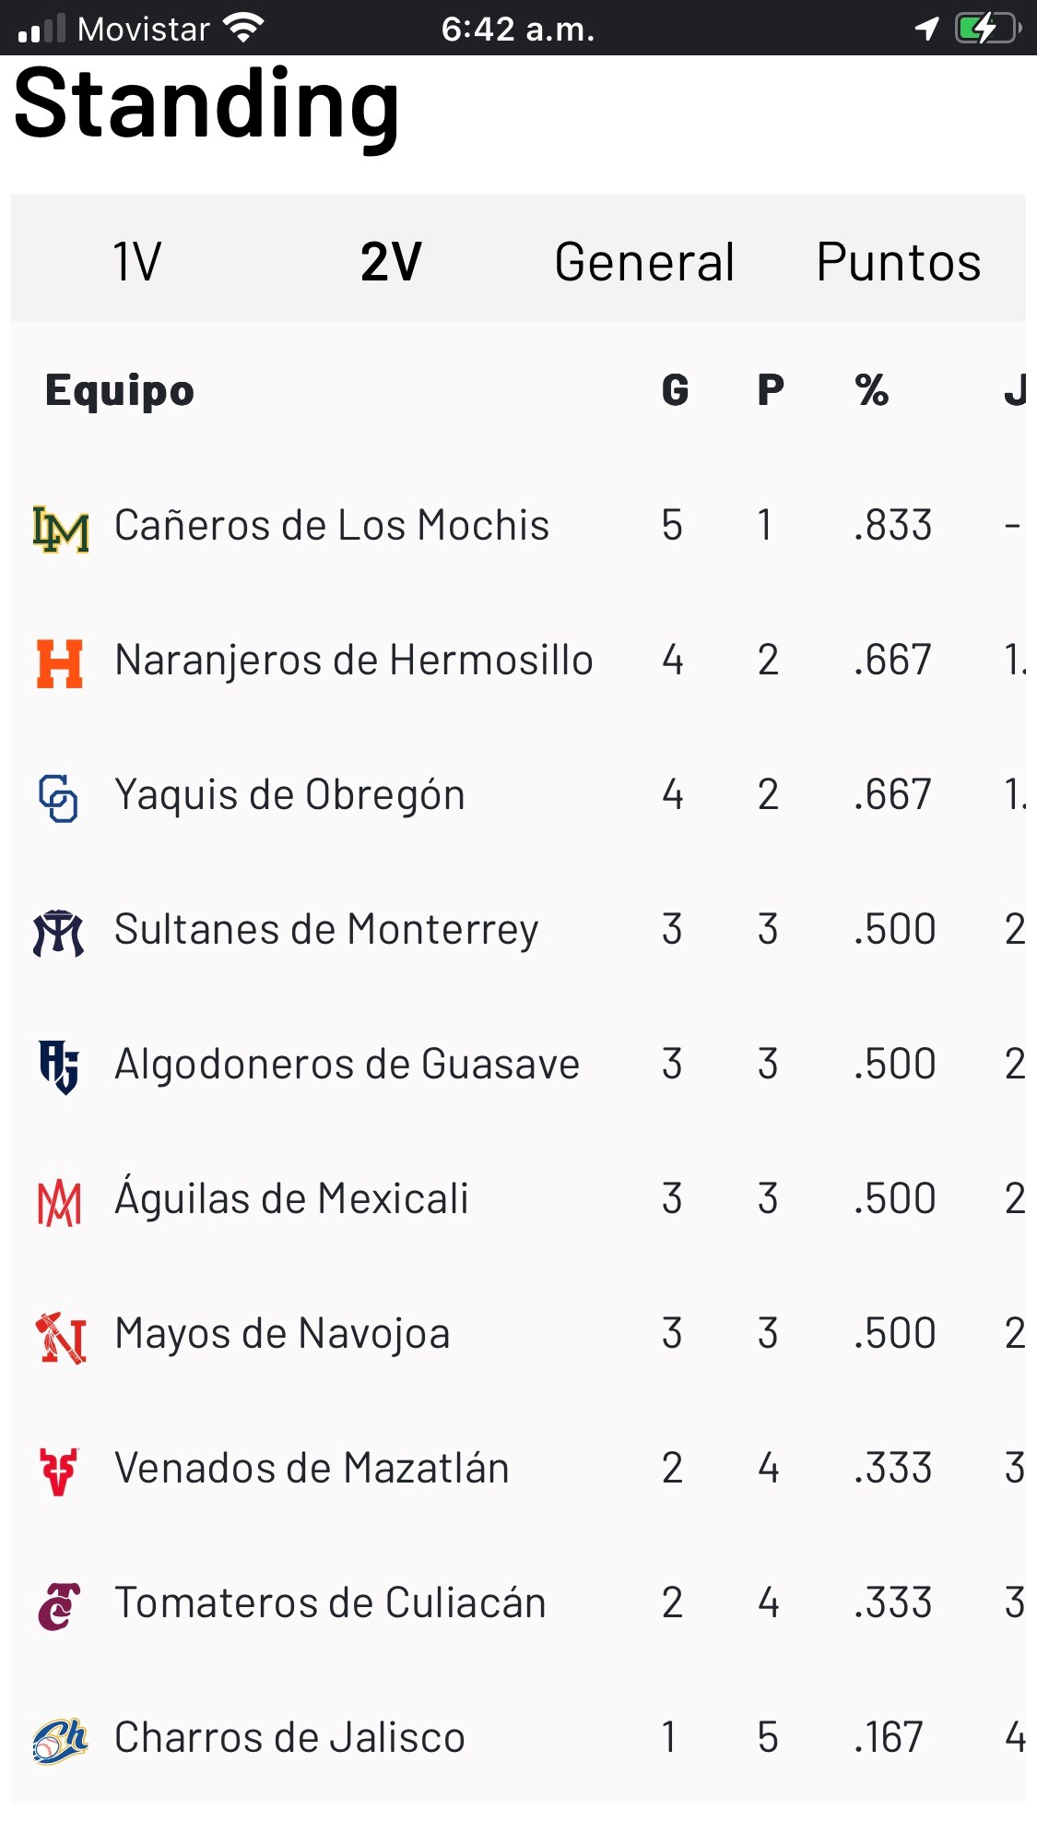The width and height of the screenshot is (1037, 1846).
Task: Open Charros de Jalisco team name
Action: pos(289,1738)
